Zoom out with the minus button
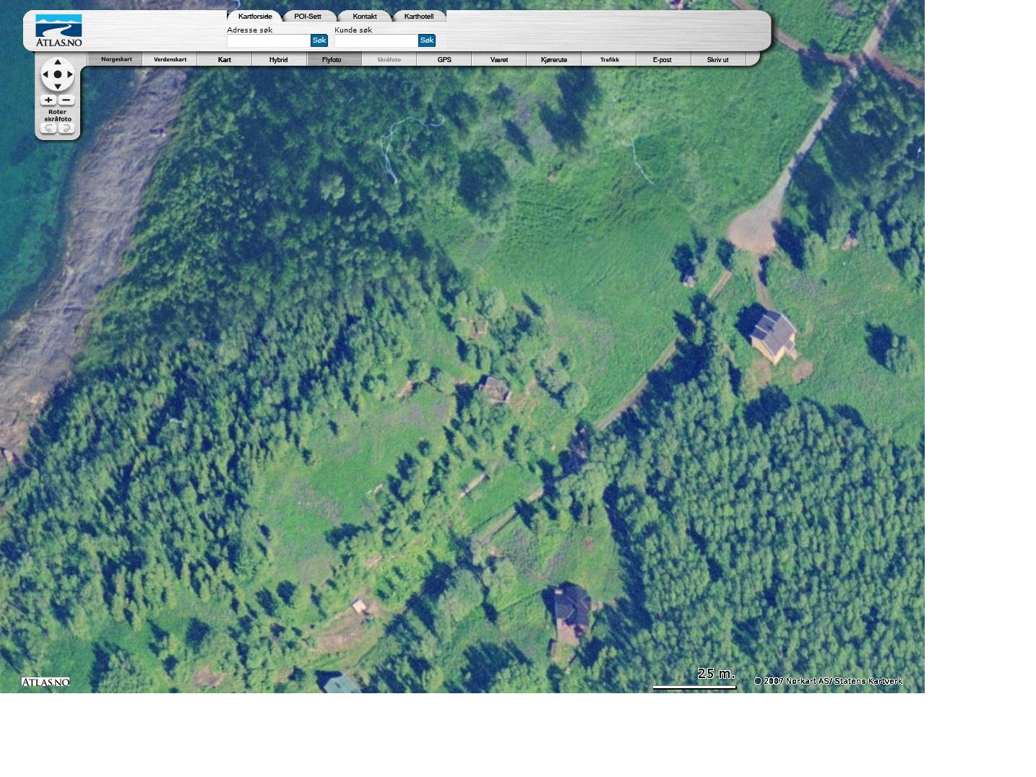Viewport: 1036px width, 777px height. (66, 100)
